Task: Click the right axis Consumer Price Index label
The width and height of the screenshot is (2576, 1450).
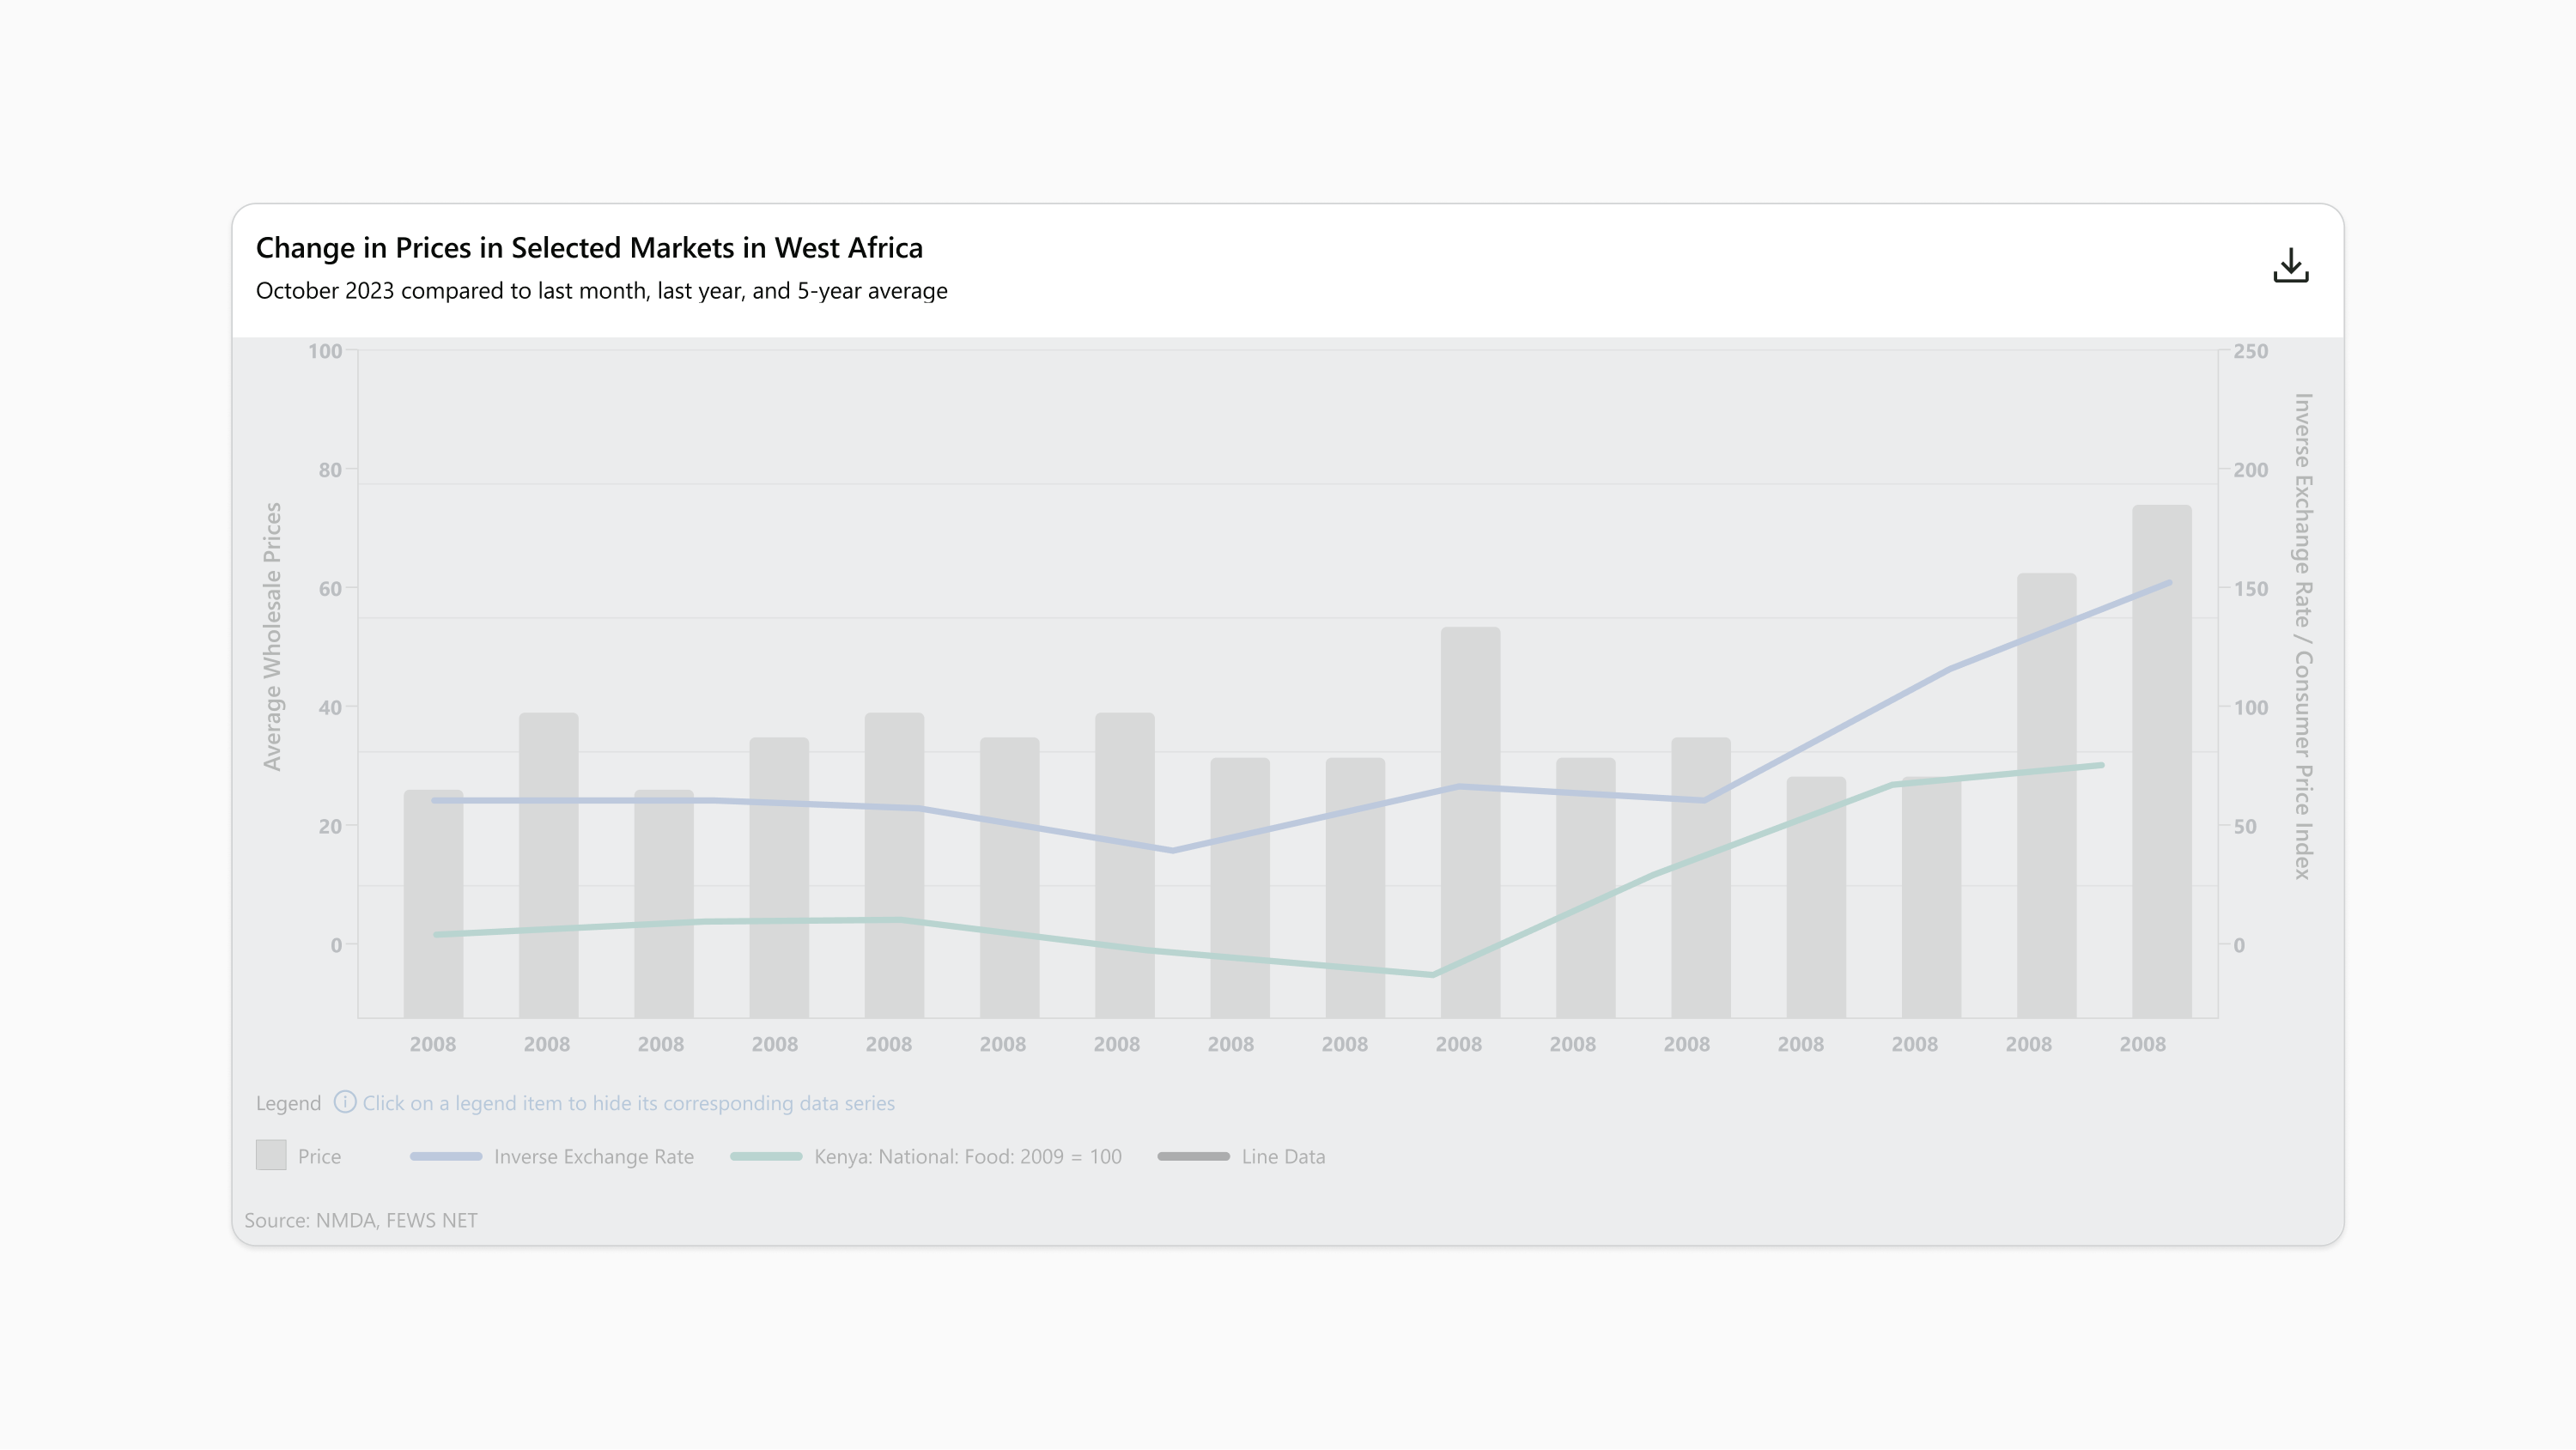Action: (x=2303, y=636)
